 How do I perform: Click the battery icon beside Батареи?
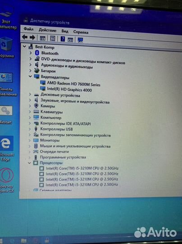point(37,70)
